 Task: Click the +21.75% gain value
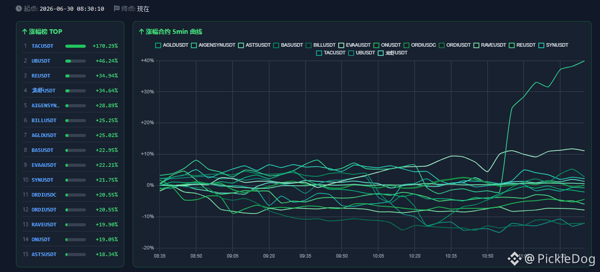pos(107,180)
